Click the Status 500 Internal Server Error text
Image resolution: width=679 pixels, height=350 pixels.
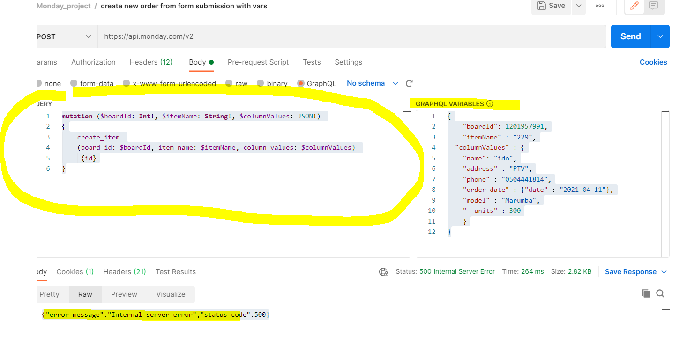[x=445, y=271]
